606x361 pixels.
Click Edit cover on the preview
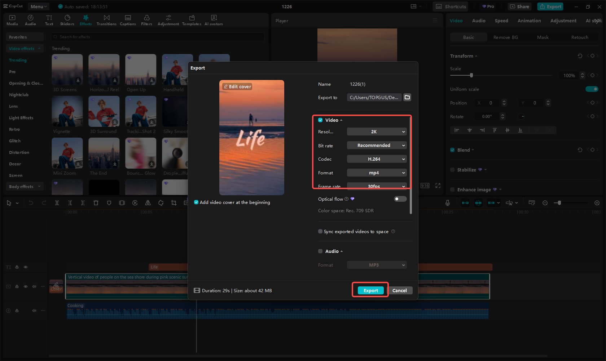click(237, 86)
